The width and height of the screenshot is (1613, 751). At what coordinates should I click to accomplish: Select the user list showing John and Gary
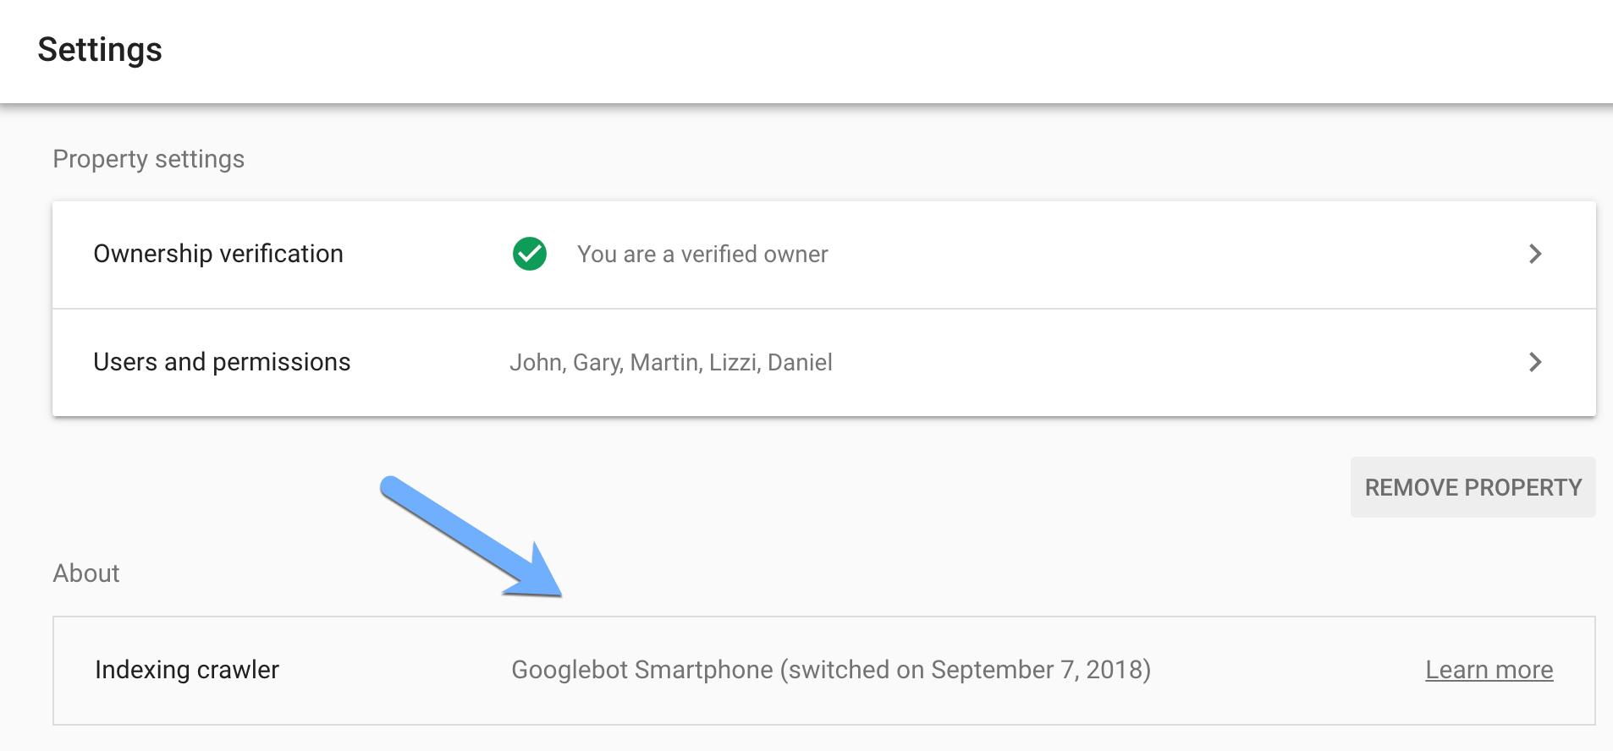pos(672,362)
